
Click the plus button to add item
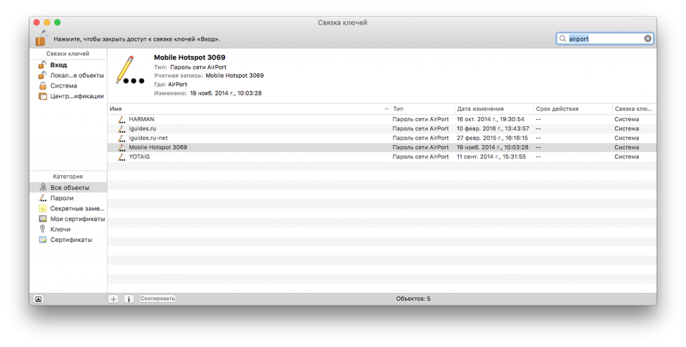pos(114,299)
